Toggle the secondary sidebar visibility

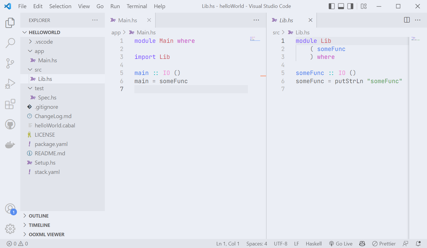tap(350, 6)
